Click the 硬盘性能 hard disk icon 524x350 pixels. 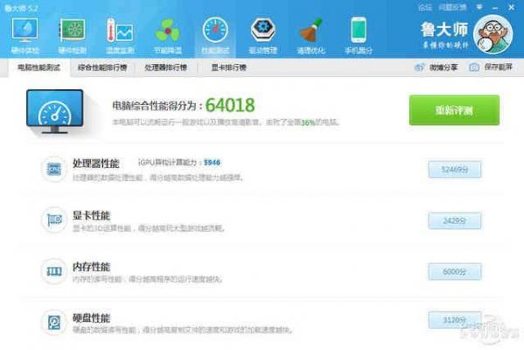coord(54,322)
